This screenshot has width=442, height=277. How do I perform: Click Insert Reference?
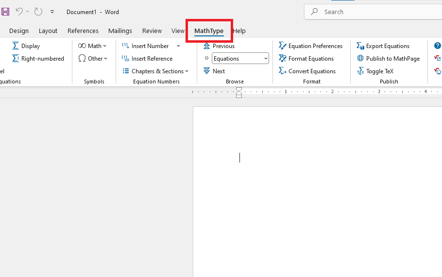(147, 59)
